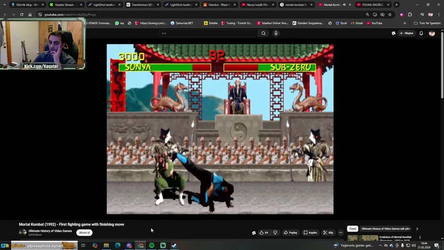Dislike the video with thumbs down
Screen dimensions: 444x250
275,233
